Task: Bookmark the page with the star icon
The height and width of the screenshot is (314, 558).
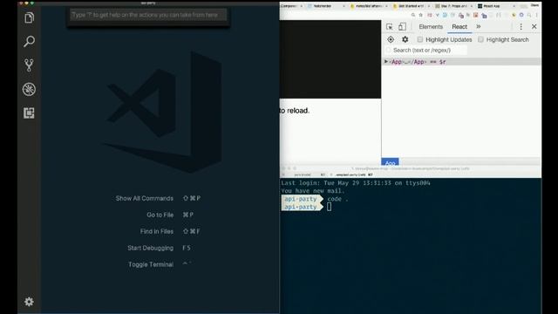Action: [420, 15]
